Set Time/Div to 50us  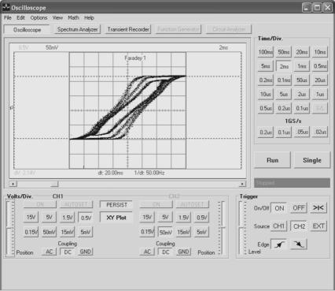302,80
